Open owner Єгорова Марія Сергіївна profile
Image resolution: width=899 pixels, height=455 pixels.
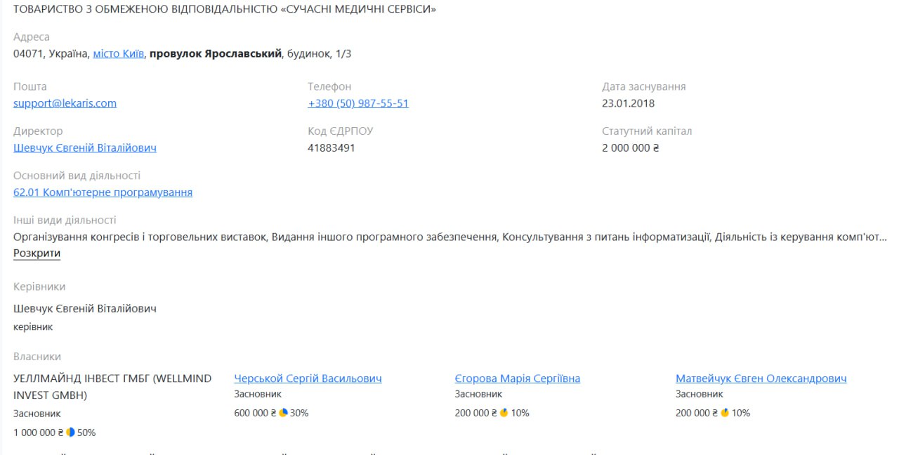coord(518,378)
